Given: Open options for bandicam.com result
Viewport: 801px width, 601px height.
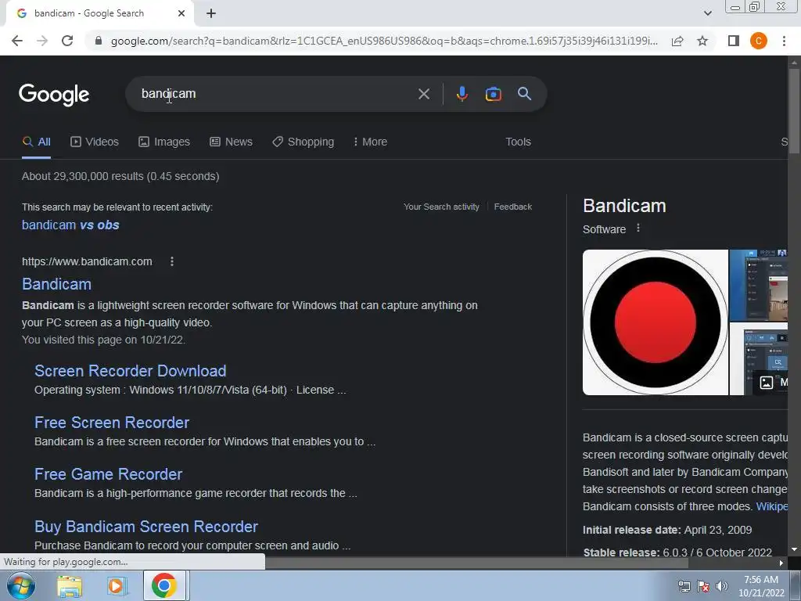Looking at the screenshot, I should [x=172, y=261].
